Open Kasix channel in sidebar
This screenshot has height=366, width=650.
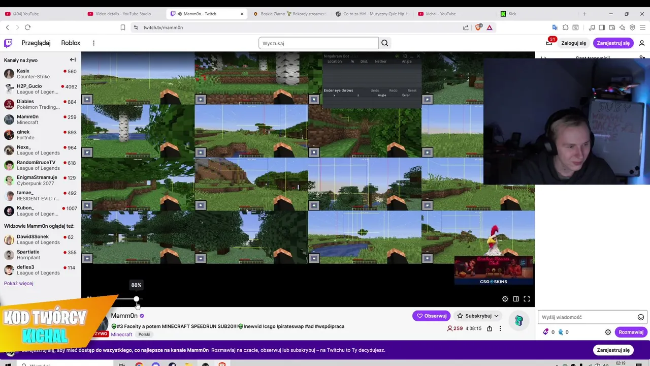[41, 74]
